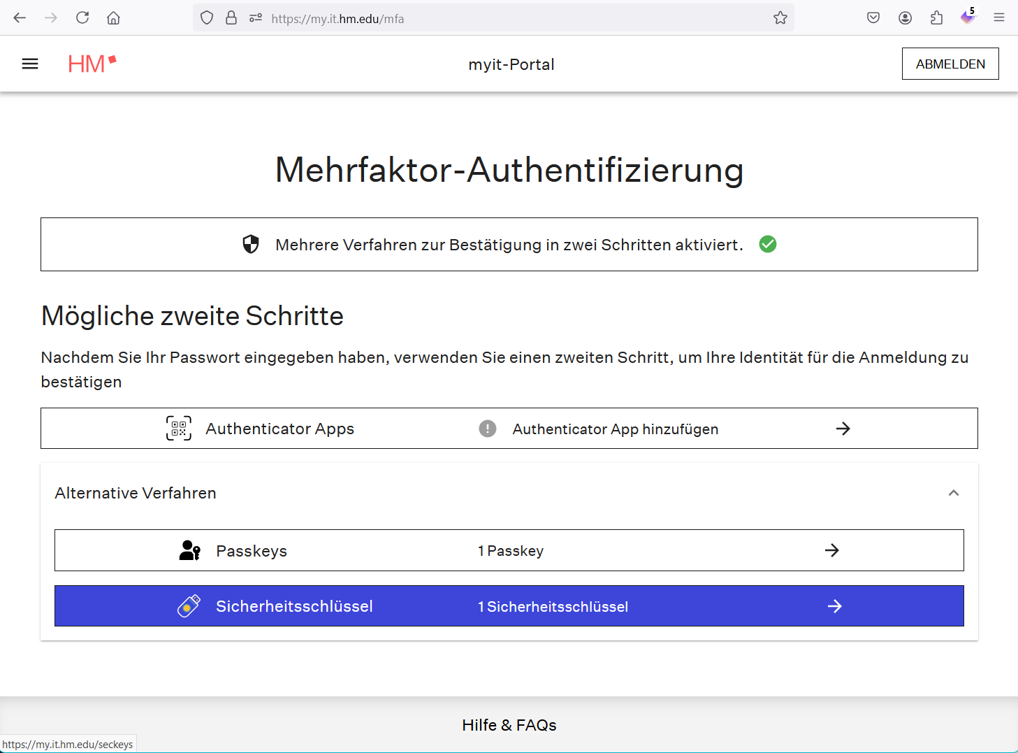This screenshot has width=1018, height=753.
Task: Click the URL address bar
Action: click(x=517, y=19)
